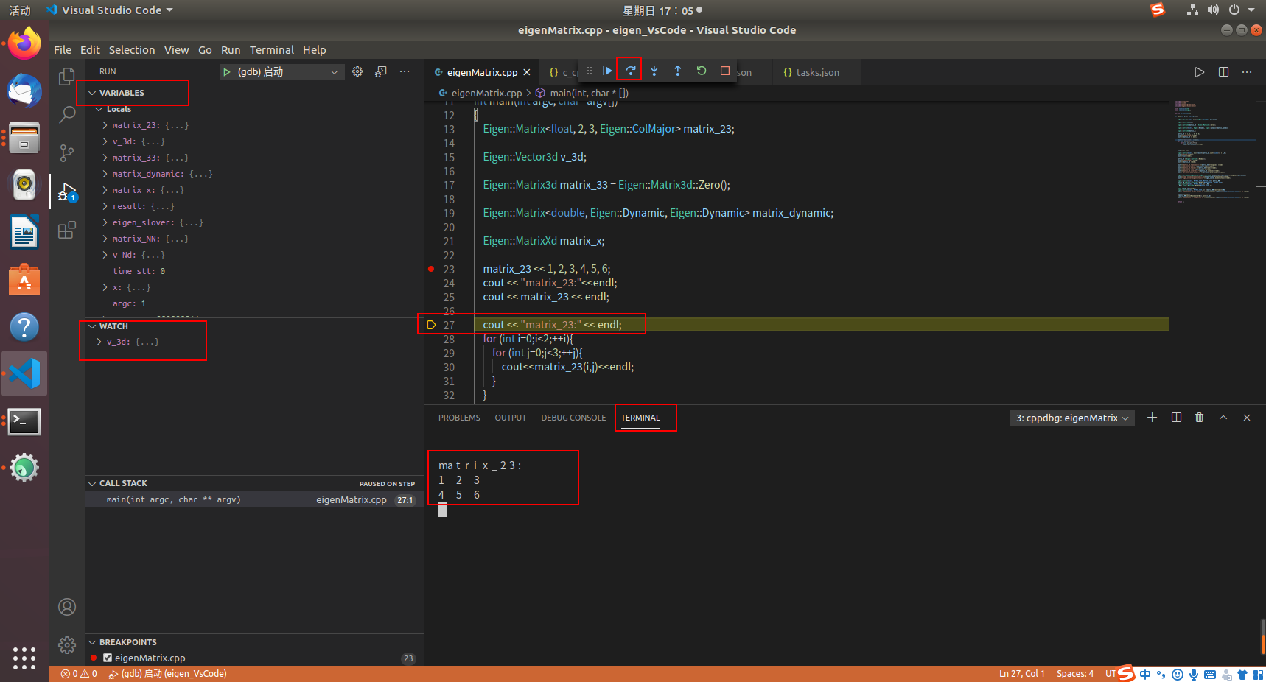The image size is (1266, 682).
Task: Open the Selection menu
Action: (132, 50)
